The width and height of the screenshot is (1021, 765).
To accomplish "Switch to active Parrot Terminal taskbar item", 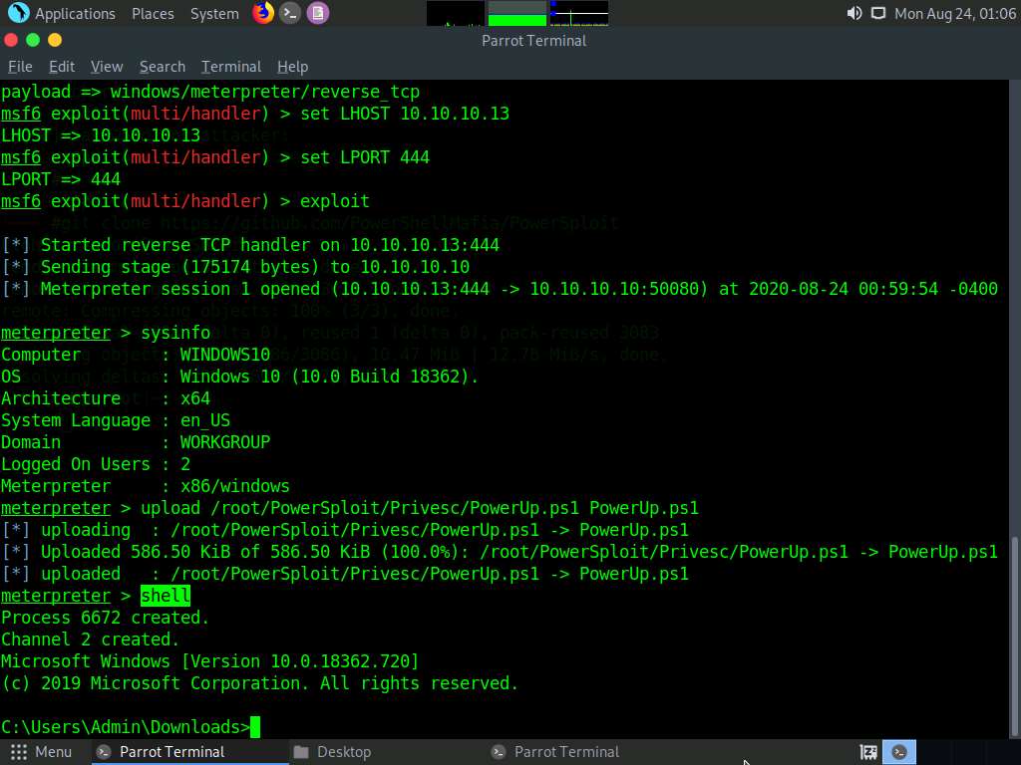I will (188, 752).
